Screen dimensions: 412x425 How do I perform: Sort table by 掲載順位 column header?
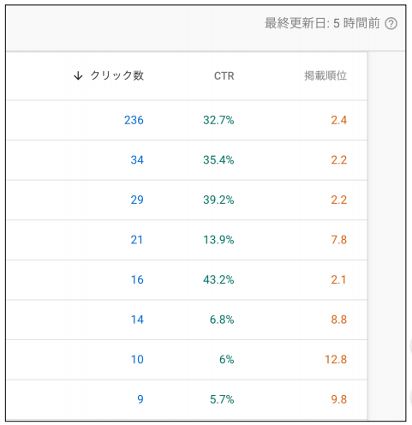tap(325, 76)
